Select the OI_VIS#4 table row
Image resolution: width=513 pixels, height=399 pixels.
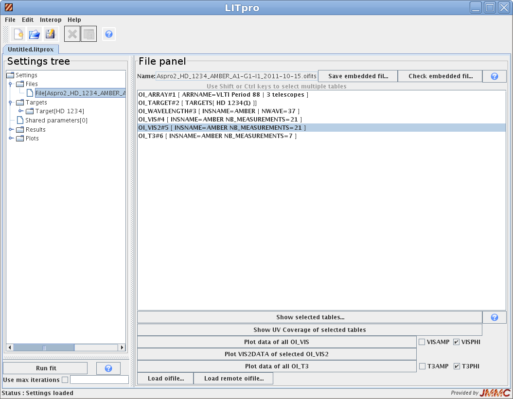click(x=321, y=120)
